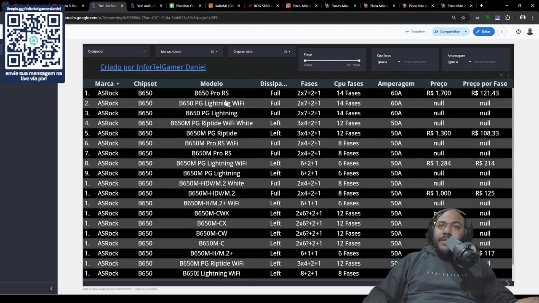Click the address bar URL
The width and height of the screenshot is (539, 303).
(141, 18)
